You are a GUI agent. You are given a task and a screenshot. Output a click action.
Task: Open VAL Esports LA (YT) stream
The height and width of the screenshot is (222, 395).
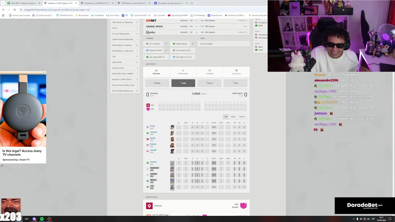coord(182,57)
